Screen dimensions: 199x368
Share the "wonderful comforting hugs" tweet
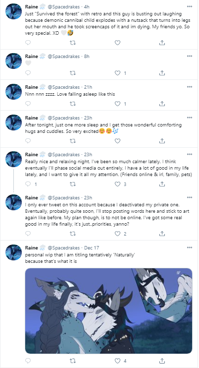click(x=162, y=140)
